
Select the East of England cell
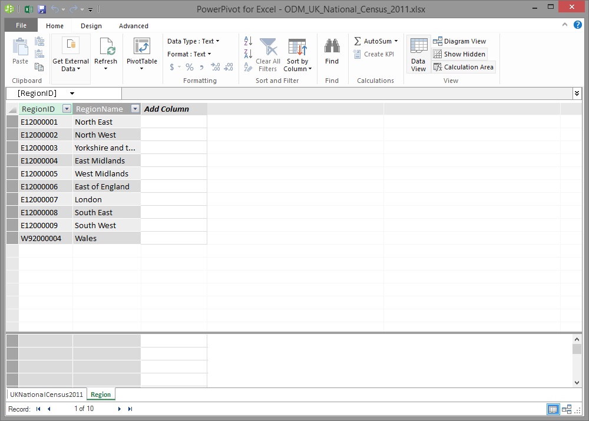tap(107, 186)
